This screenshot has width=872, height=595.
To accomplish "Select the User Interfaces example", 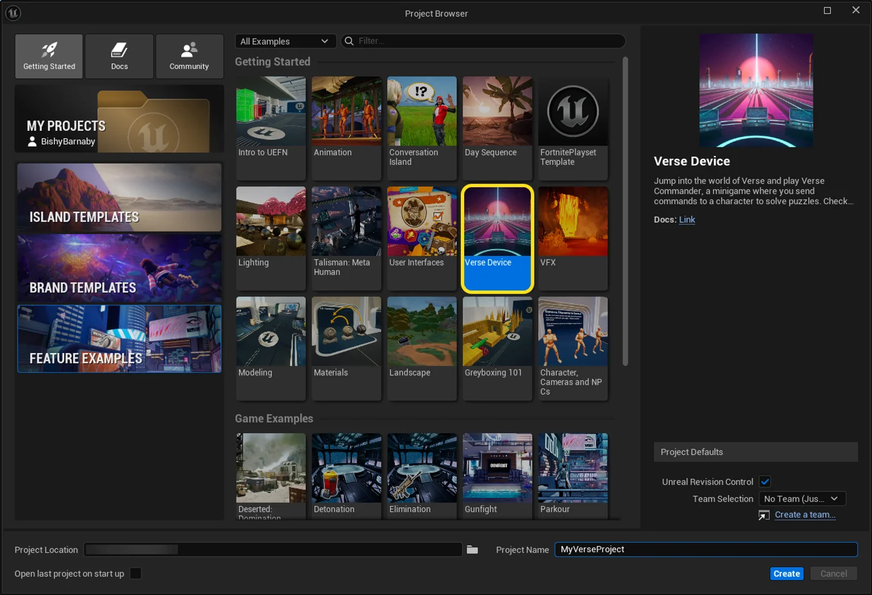I will click(x=422, y=238).
